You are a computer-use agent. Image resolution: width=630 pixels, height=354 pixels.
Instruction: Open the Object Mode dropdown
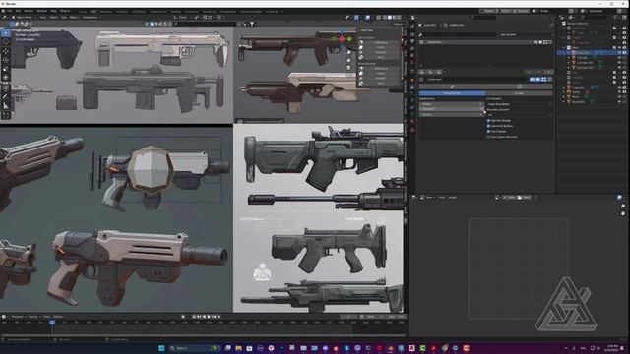(x=23, y=18)
